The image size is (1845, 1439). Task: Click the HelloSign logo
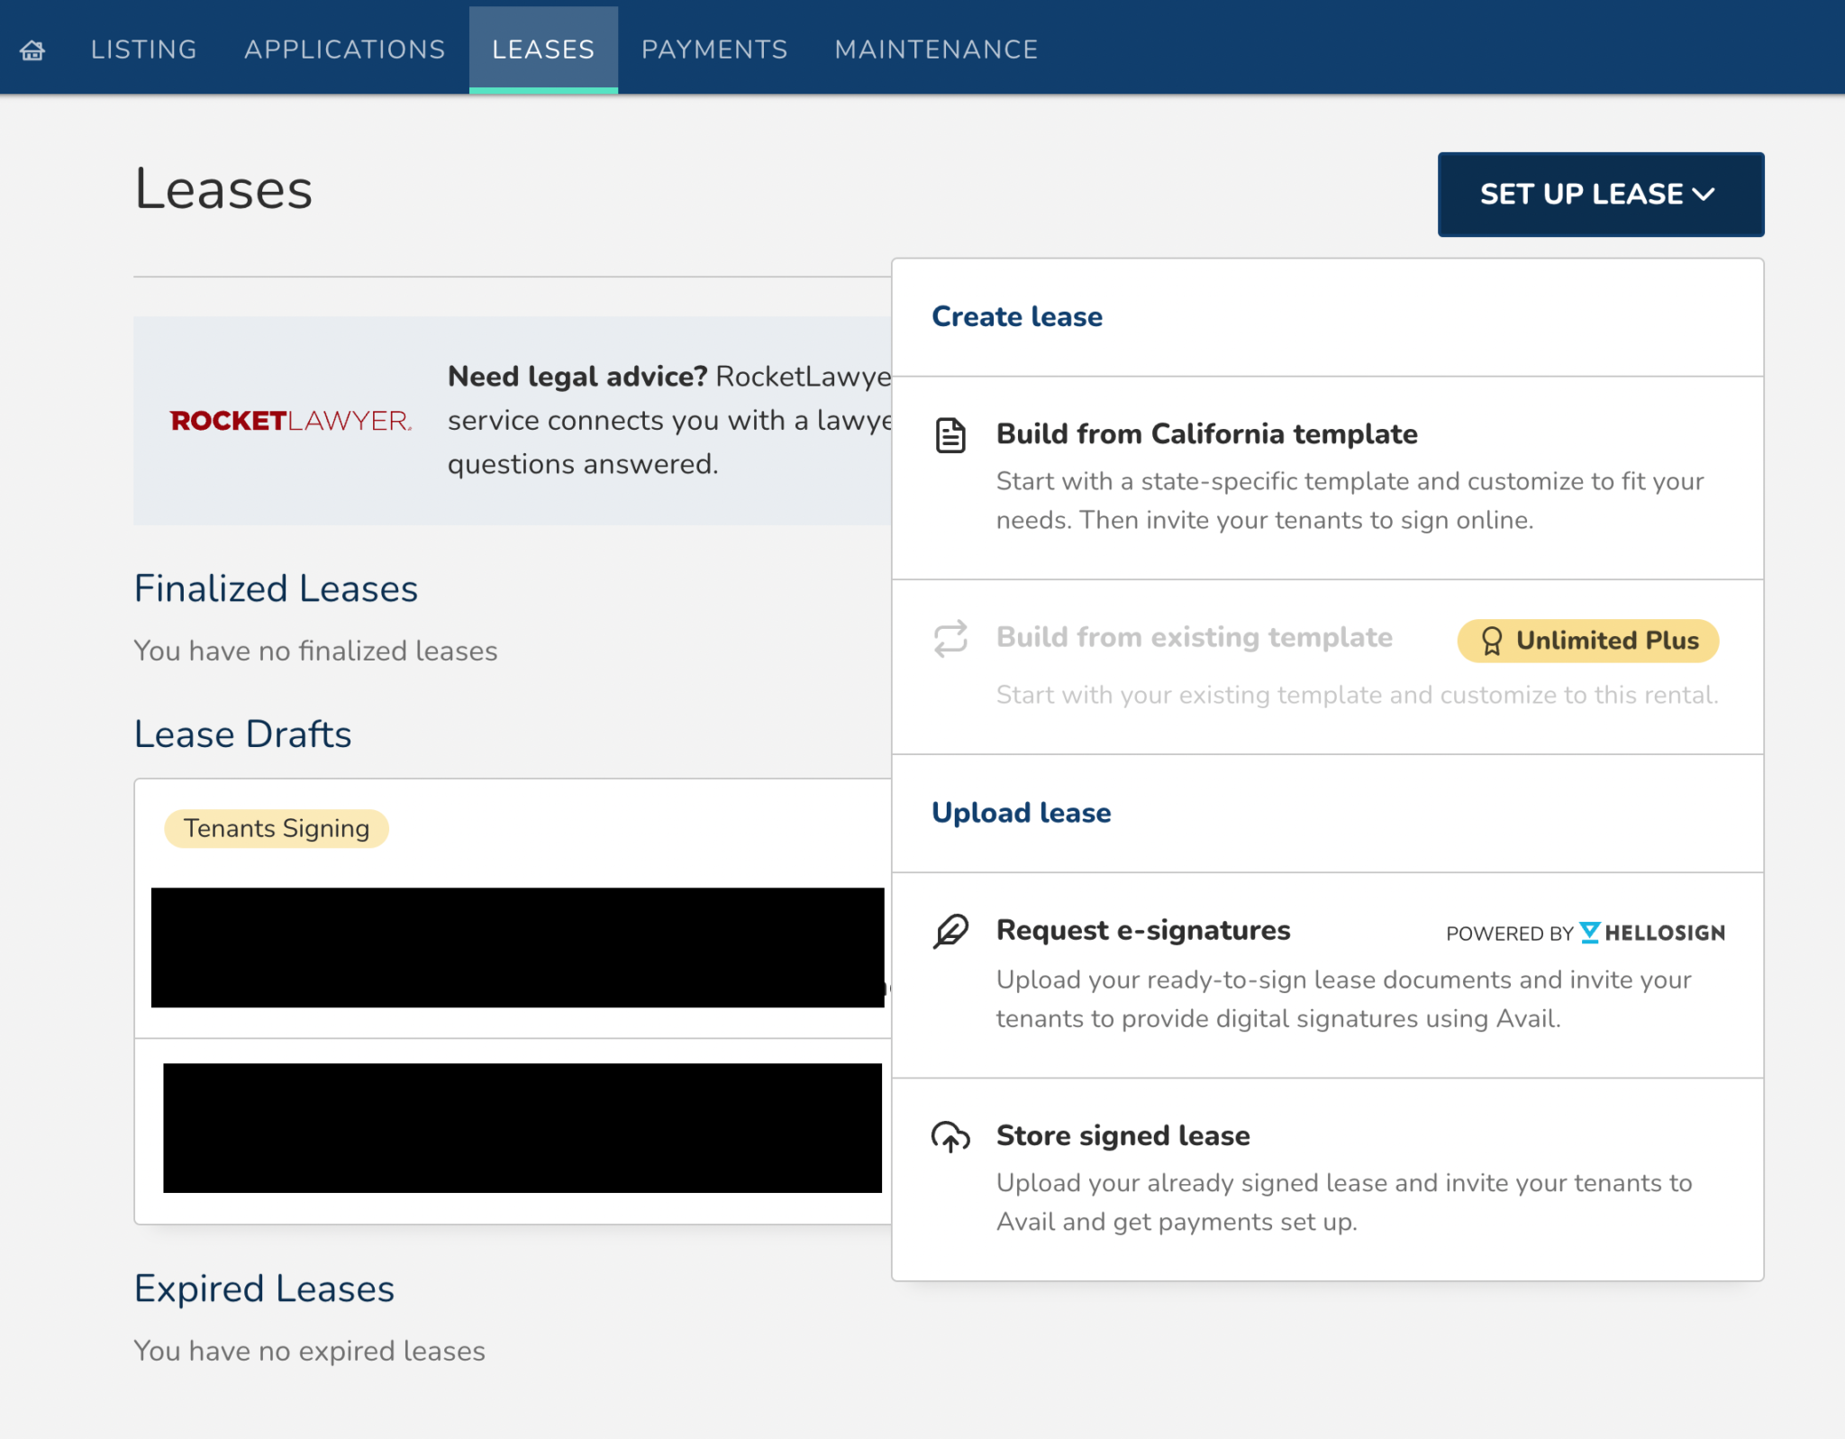[x=1653, y=933]
